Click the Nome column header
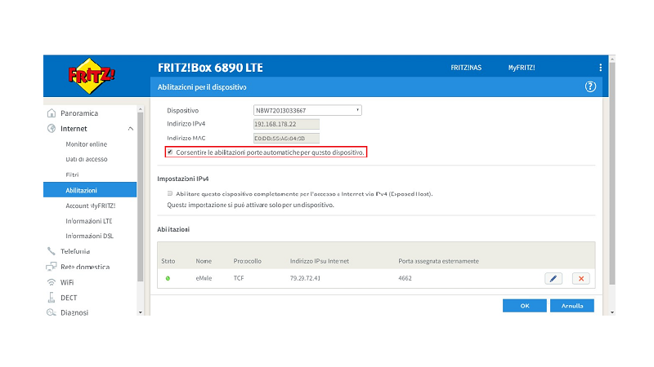Image resolution: width=654 pixels, height=367 pixels. coord(204,261)
